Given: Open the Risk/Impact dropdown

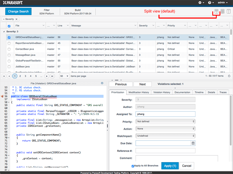Looking at the screenshot, I should pos(165,136).
